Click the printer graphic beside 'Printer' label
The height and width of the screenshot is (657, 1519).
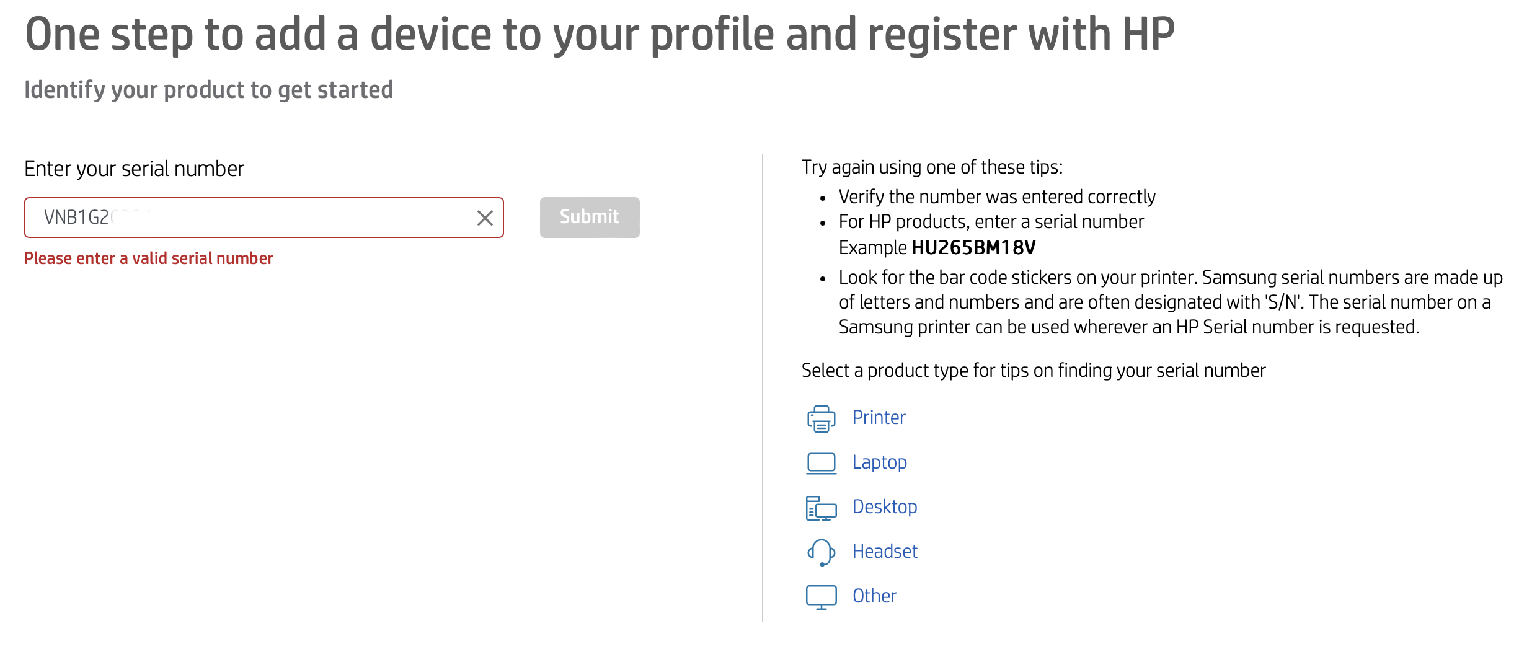click(821, 418)
